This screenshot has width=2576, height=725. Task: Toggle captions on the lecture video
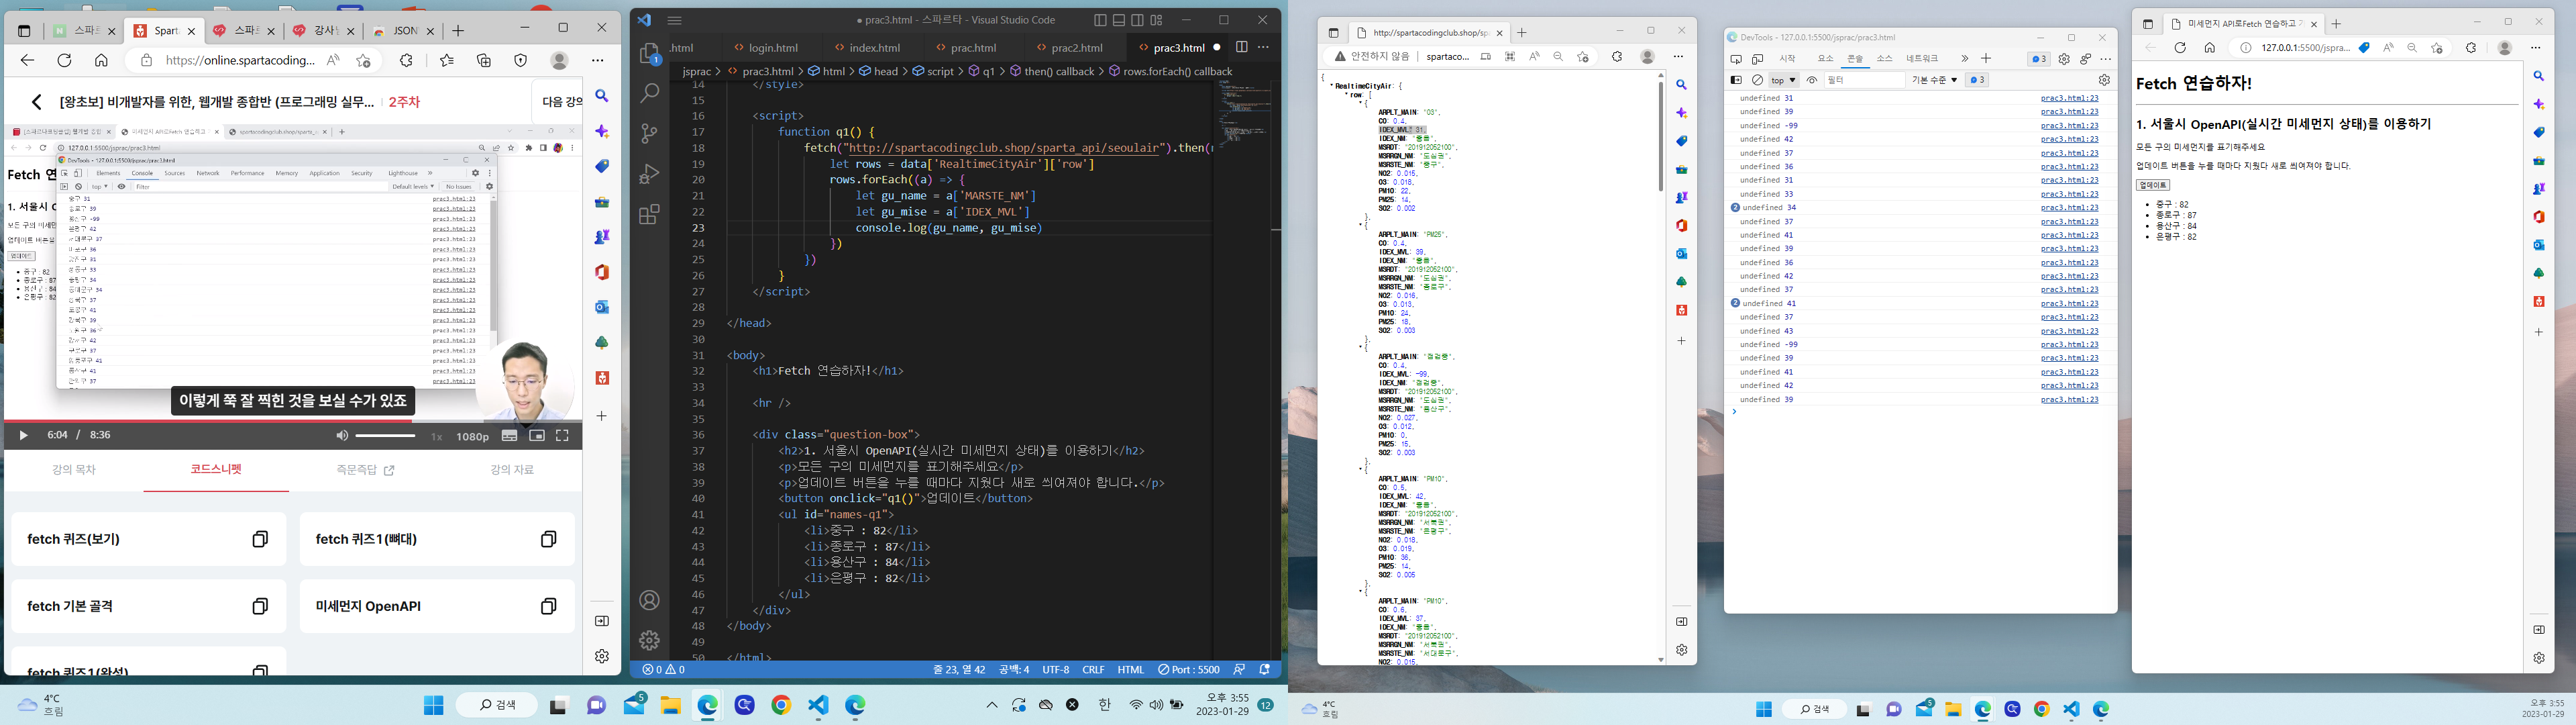tap(510, 436)
